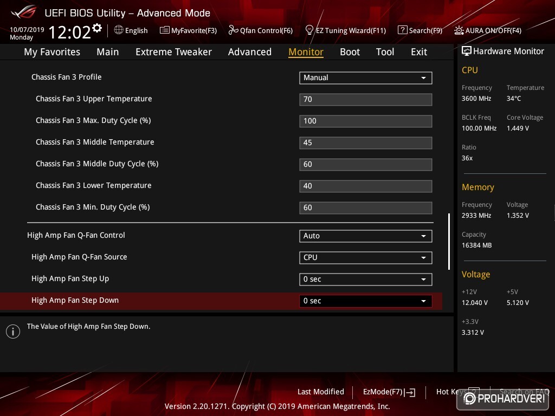Image resolution: width=555 pixels, height=416 pixels.
Task: Click MyFavorite(F3) label
Action: click(194, 31)
